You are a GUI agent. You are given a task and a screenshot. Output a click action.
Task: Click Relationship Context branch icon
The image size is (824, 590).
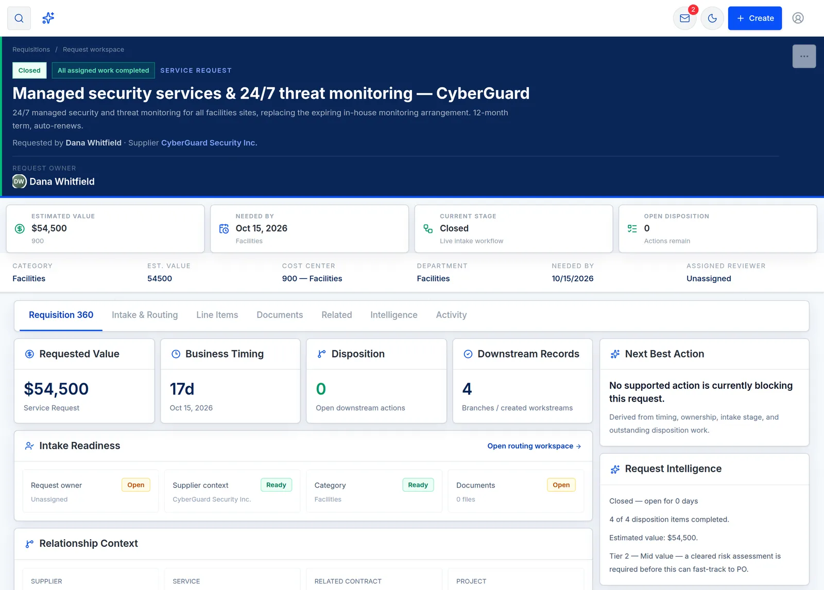(29, 544)
